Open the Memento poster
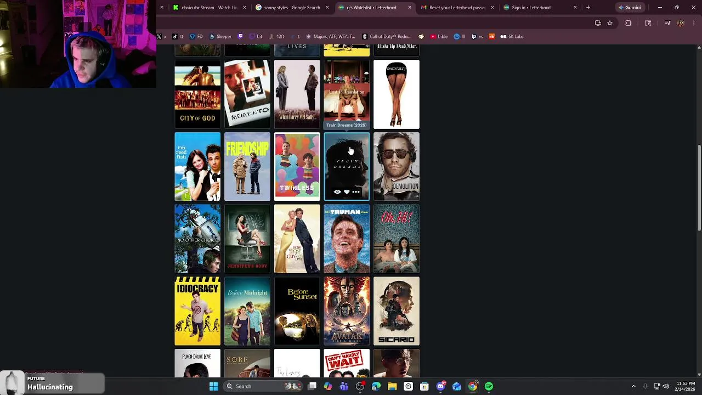The width and height of the screenshot is (702, 395). pyautogui.click(x=247, y=94)
